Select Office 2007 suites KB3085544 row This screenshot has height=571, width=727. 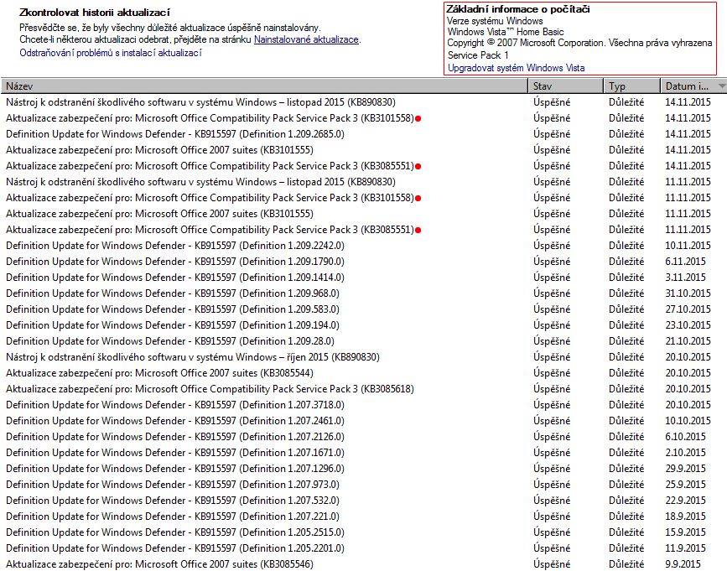(364, 373)
